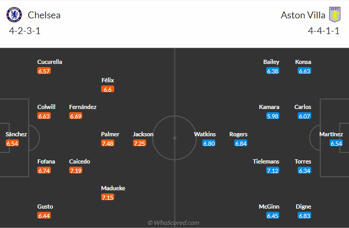Click the Félix player name

click(x=107, y=80)
